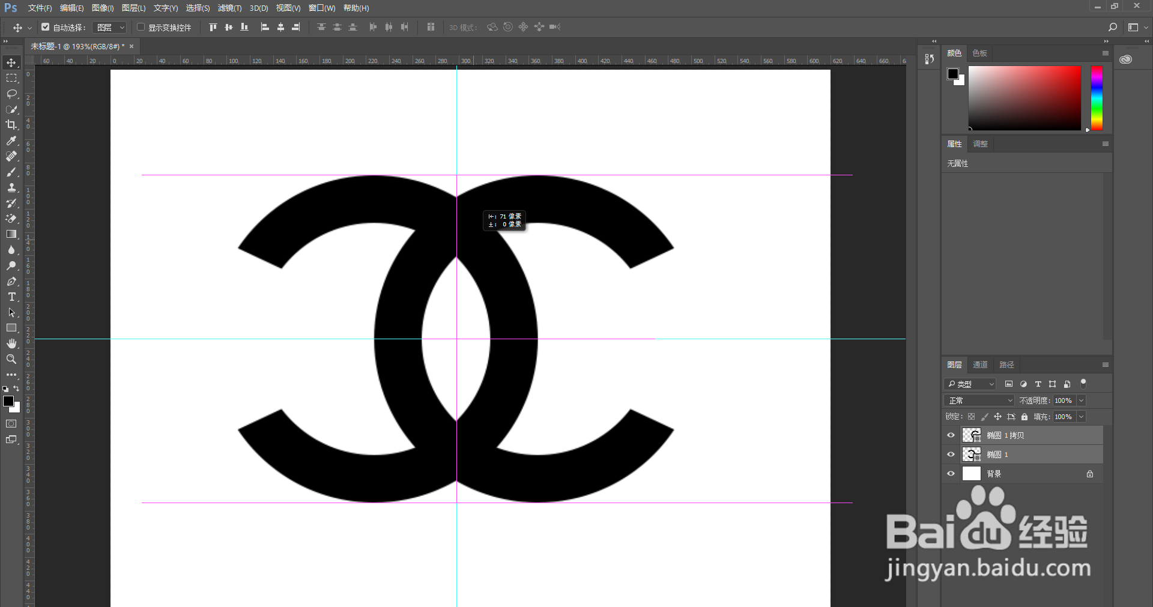This screenshot has width=1153, height=607.
Task: Click the Edit Toolbar ellipsis icon
Action: click(x=11, y=375)
